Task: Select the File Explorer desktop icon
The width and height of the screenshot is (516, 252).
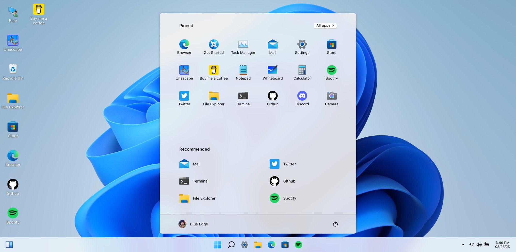Action: coord(13,101)
